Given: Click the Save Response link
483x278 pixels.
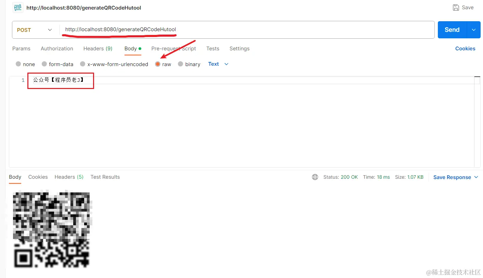Looking at the screenshot, I should (452, 177).
